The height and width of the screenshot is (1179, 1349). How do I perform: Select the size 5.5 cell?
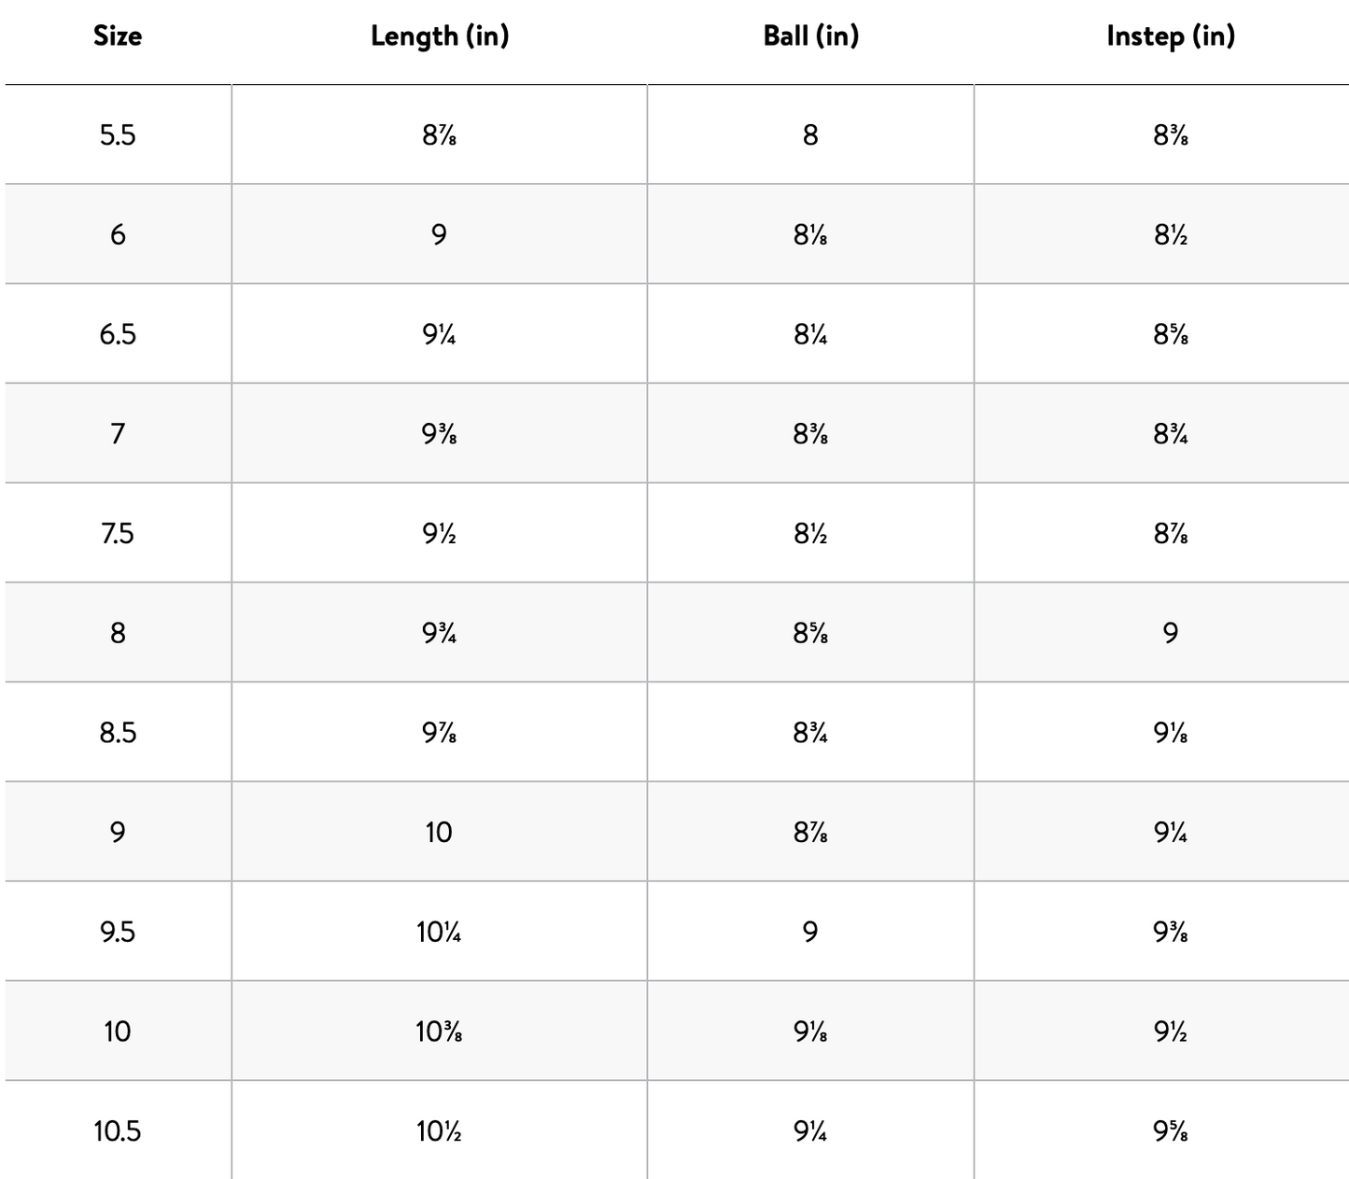(118, 135)
